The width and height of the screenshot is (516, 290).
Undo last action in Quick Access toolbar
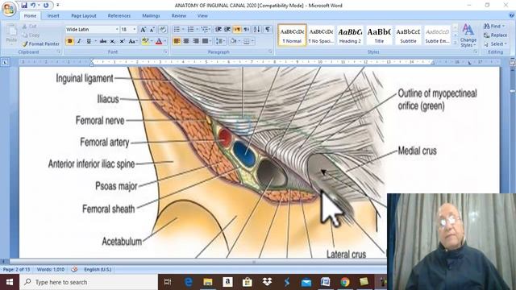(x=33, y=6)
